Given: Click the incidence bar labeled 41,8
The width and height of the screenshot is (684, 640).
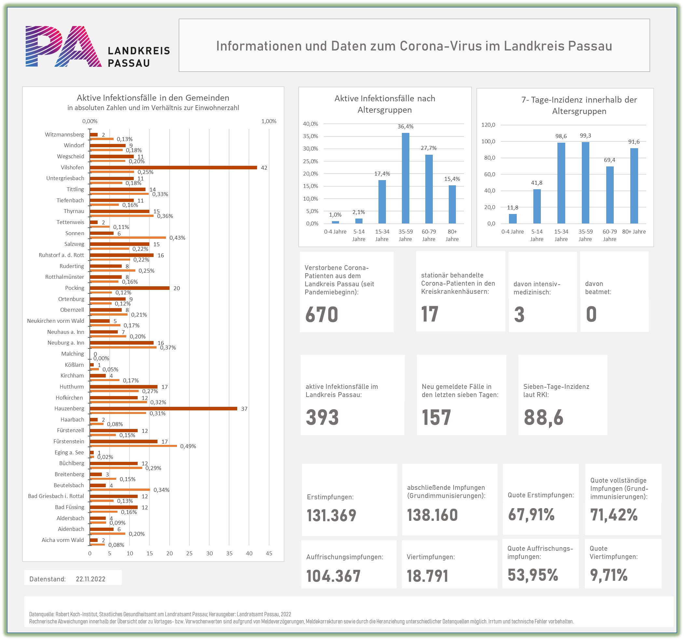Looking at the screenshot, I should pyautogui.click(x=537, y=206).
